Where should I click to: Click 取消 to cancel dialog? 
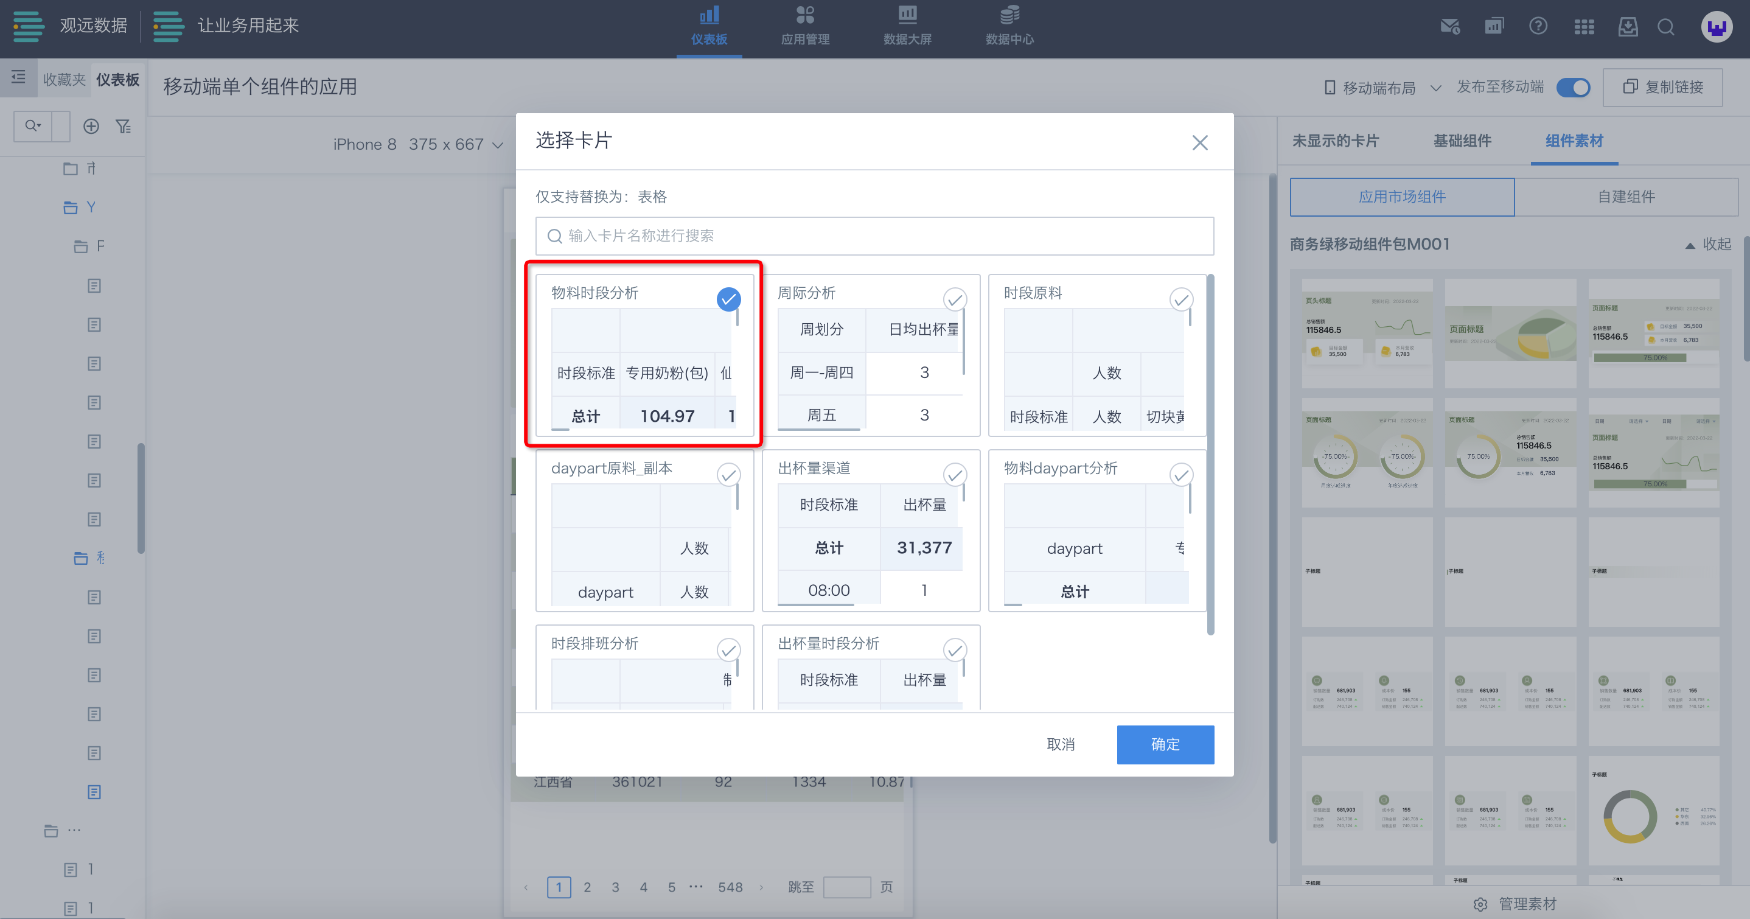pyautogui.click(x=1061, y=744)
